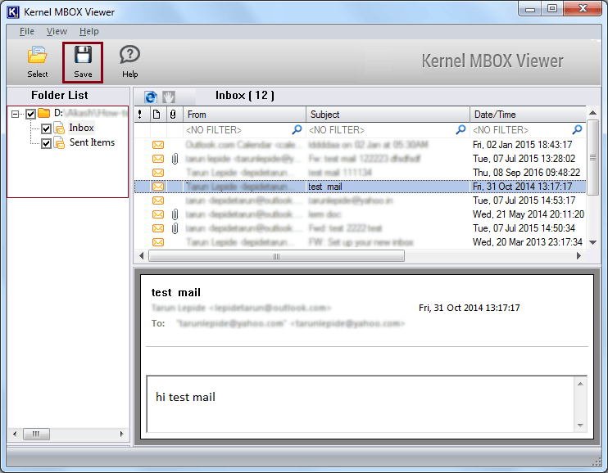The width and height of the screenshot is (608, 473).
Task: Click envelope icon of 08 Sep 2016 email
Action: 158,173
